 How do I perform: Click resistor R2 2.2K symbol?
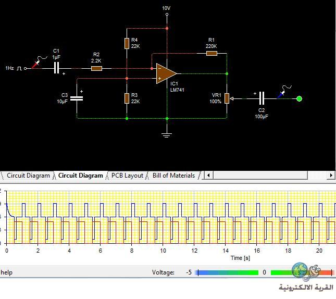click(96, 69)
